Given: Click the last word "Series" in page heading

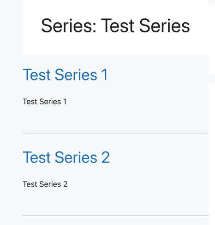Looking at the screenshot, I should [164, 26].
